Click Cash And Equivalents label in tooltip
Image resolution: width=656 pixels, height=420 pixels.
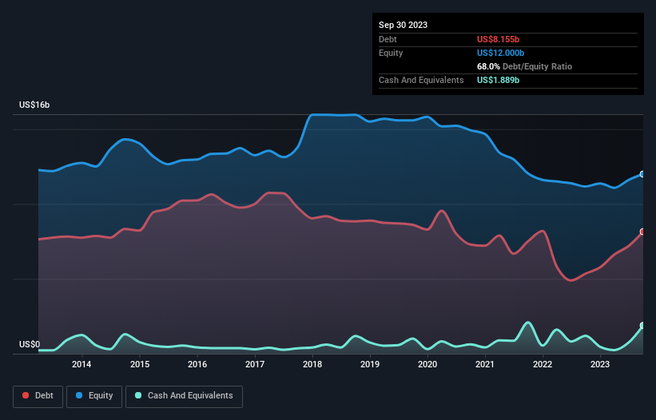coord(421,80)
